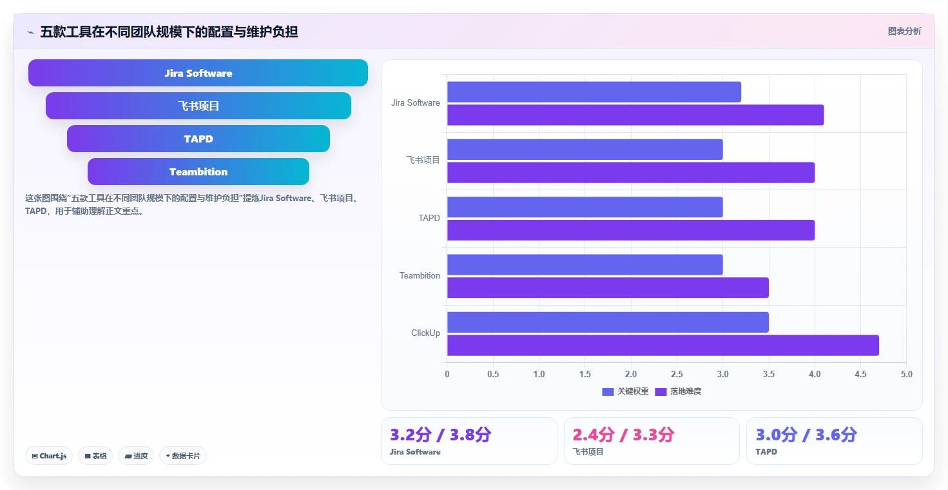This screenshot has height=490, width=948.
Task: Click the 0 tick on the x-axis
Action: pyautogui.click(x=447, y=375)
